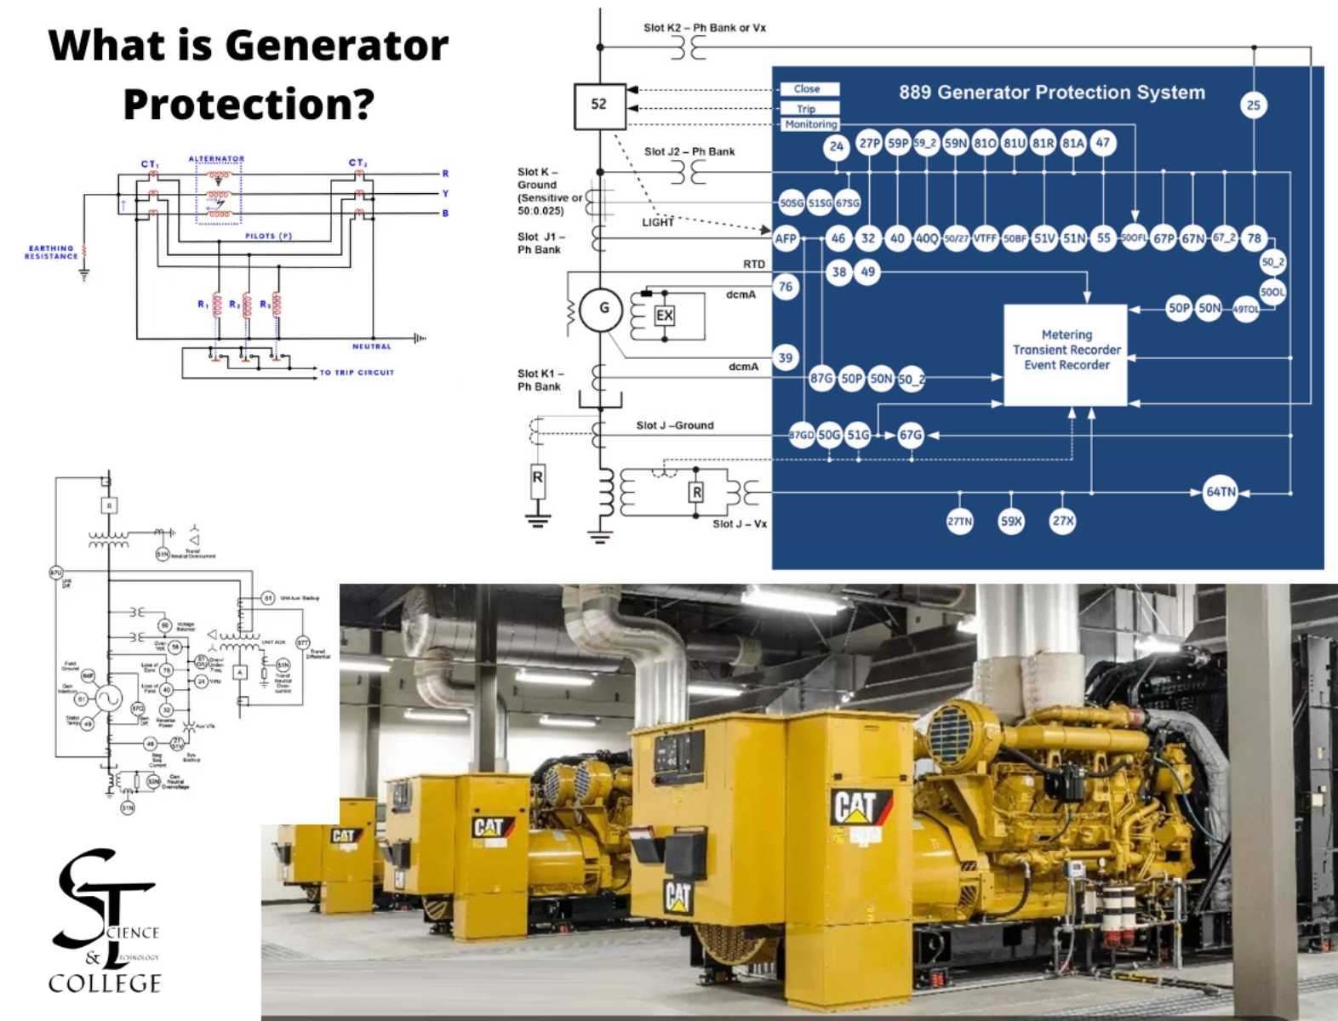The width and height of the screenshot is (1338, 1021).
Task: Click the 52 breaker box
Action: point(599,106)
